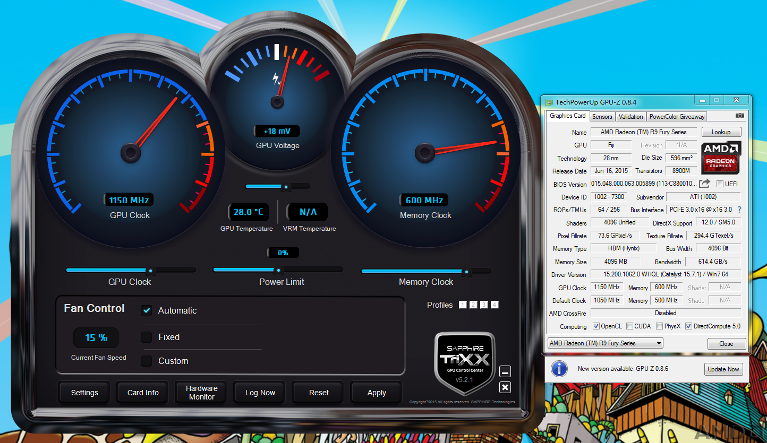
Task: Click the Shaders field 4096 Unified
Action: pos(619,223)
